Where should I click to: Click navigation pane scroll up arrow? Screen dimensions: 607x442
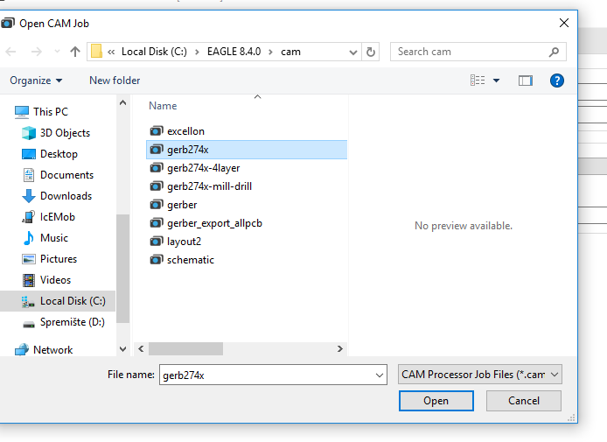(122, 102)
